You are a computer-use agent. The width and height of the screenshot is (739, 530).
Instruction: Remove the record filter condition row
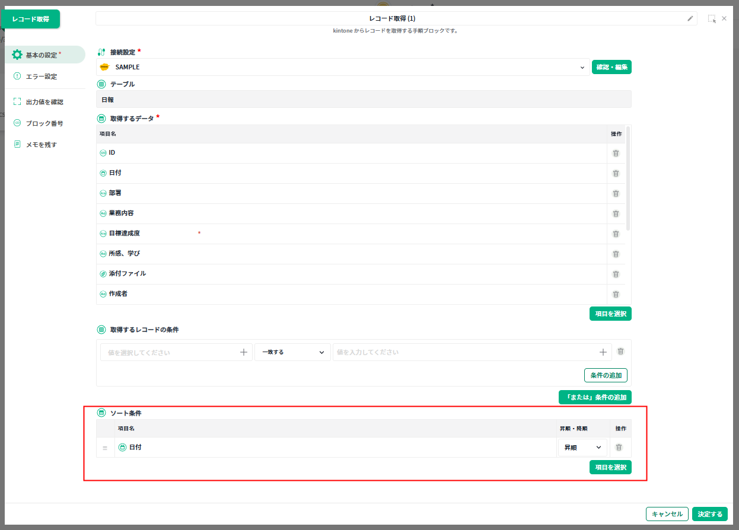click(620, 352)
